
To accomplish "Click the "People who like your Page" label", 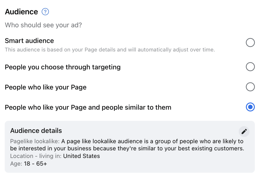I will 46,87.
